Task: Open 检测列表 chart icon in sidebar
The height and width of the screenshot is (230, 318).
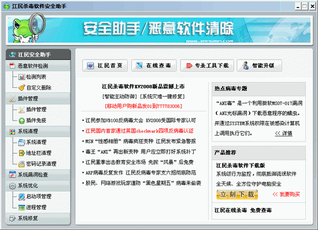Action: pyautogui.click(x=22, y=77)
